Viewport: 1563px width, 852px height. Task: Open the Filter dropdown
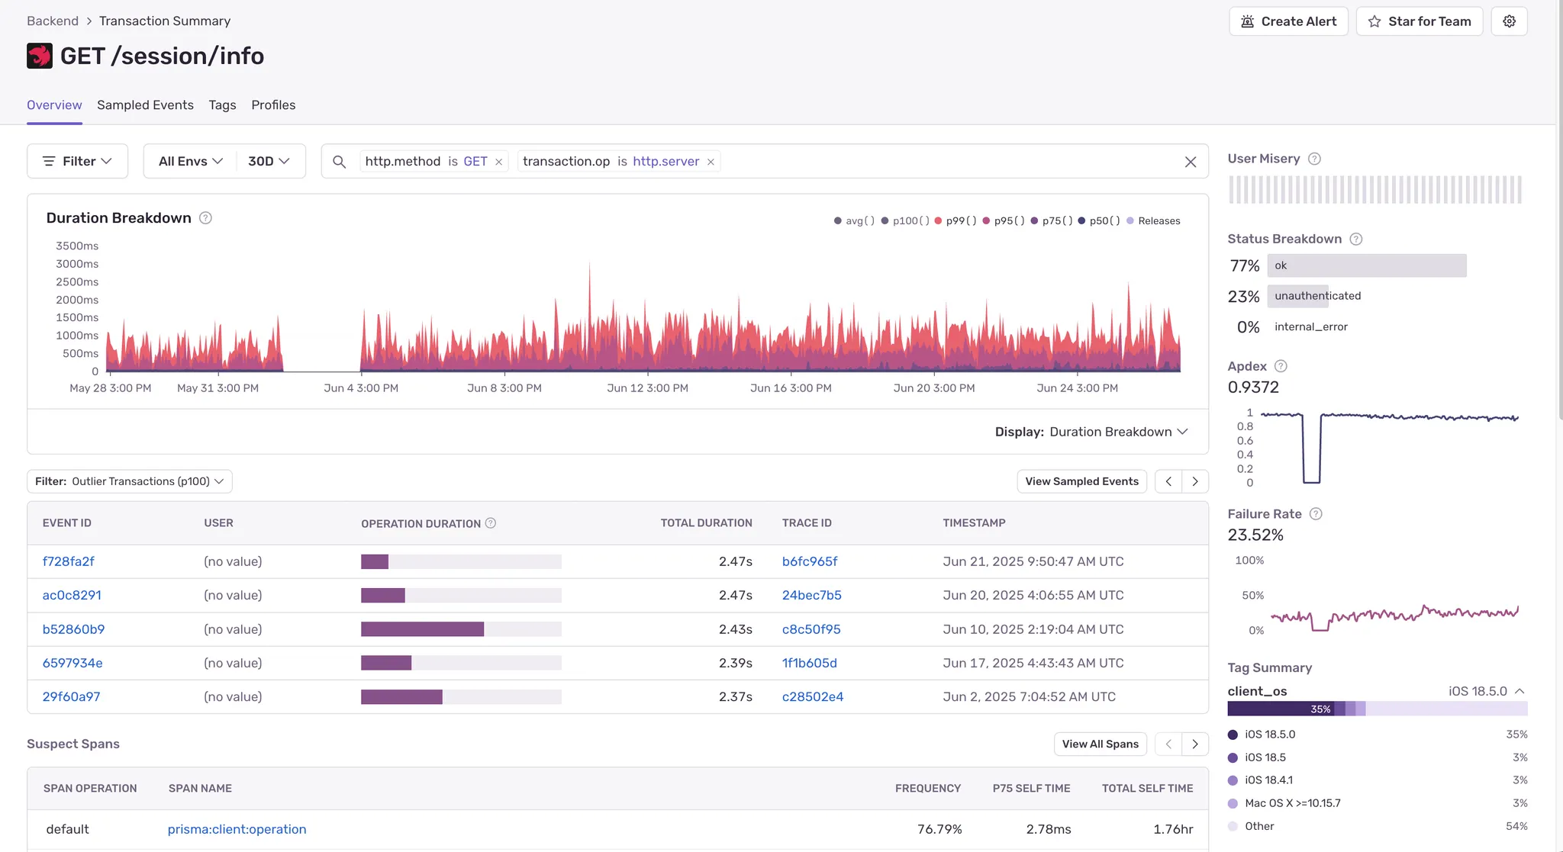click(77, 161)
